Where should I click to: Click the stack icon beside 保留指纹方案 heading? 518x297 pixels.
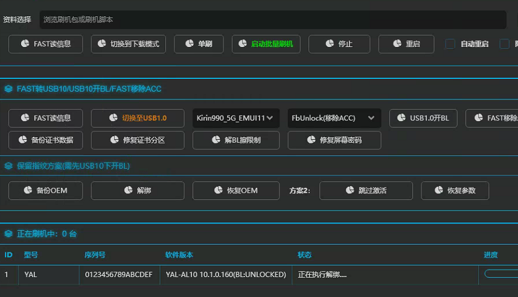click(8, 166)
